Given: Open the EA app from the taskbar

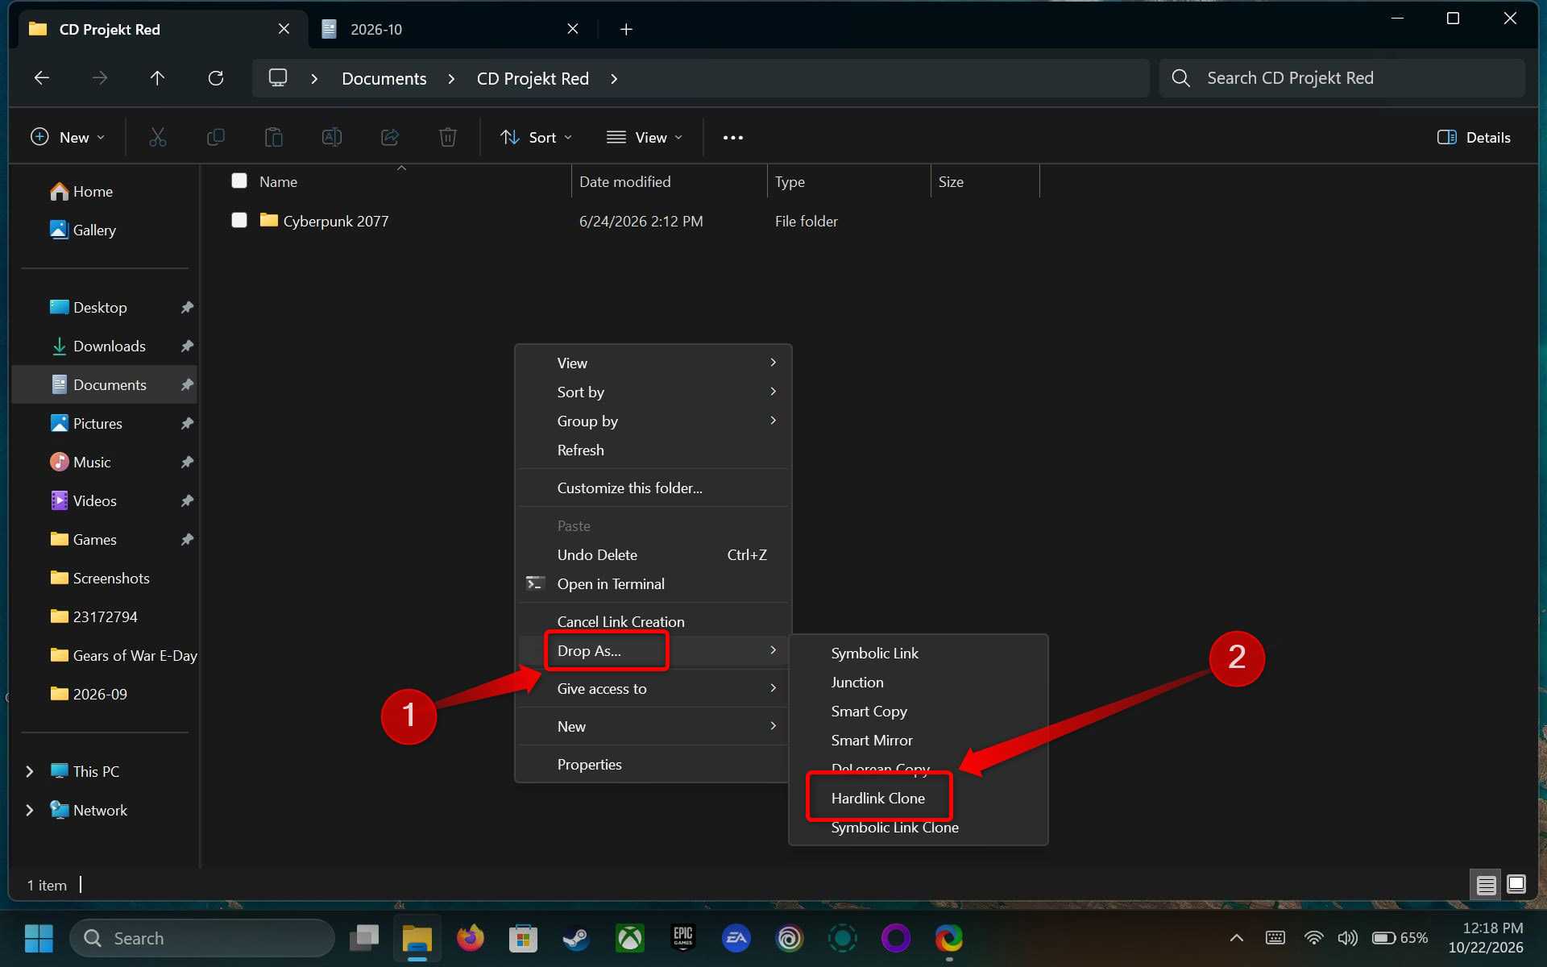Looking at the screenshot, I should click(x=736, y=938).
